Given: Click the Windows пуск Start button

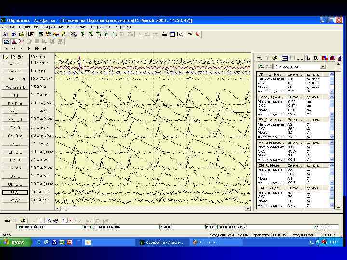Looking at the screenshot, I should pos(15,242).
